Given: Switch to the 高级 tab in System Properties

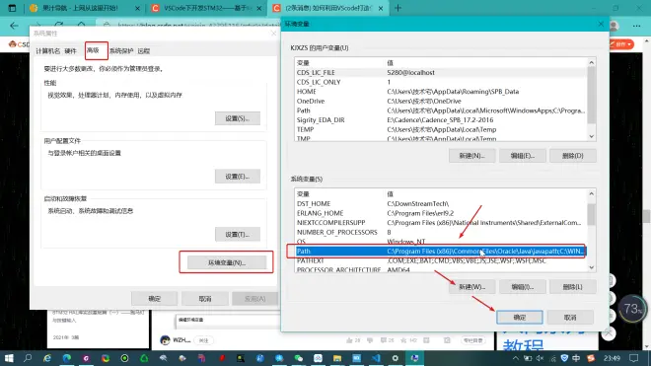Looking at the screenshot, I should pyautogui.click(x=93, y=50).
